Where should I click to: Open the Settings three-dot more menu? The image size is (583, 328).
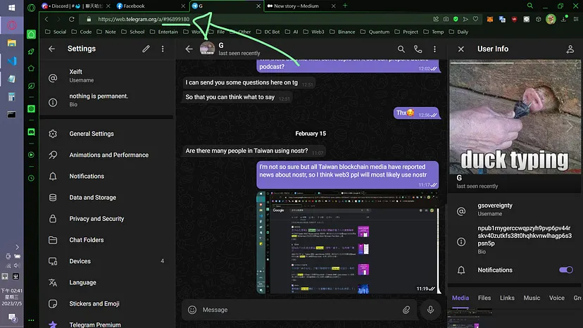163,49
